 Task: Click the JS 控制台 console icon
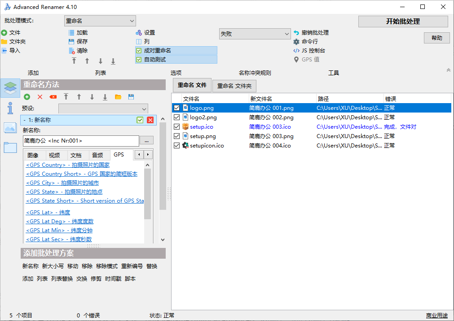pyautogui.click(x=296, y=51)
